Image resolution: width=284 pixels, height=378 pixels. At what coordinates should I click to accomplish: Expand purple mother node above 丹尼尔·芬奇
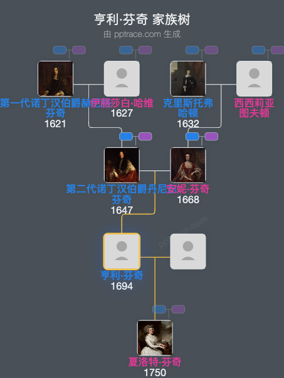(145, 137)
